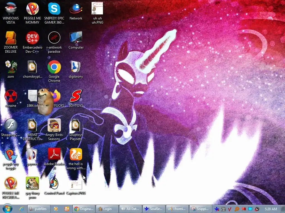Launch Adobe Reader XI
Screen dimensions: 285x213
(x=54, y=159)
